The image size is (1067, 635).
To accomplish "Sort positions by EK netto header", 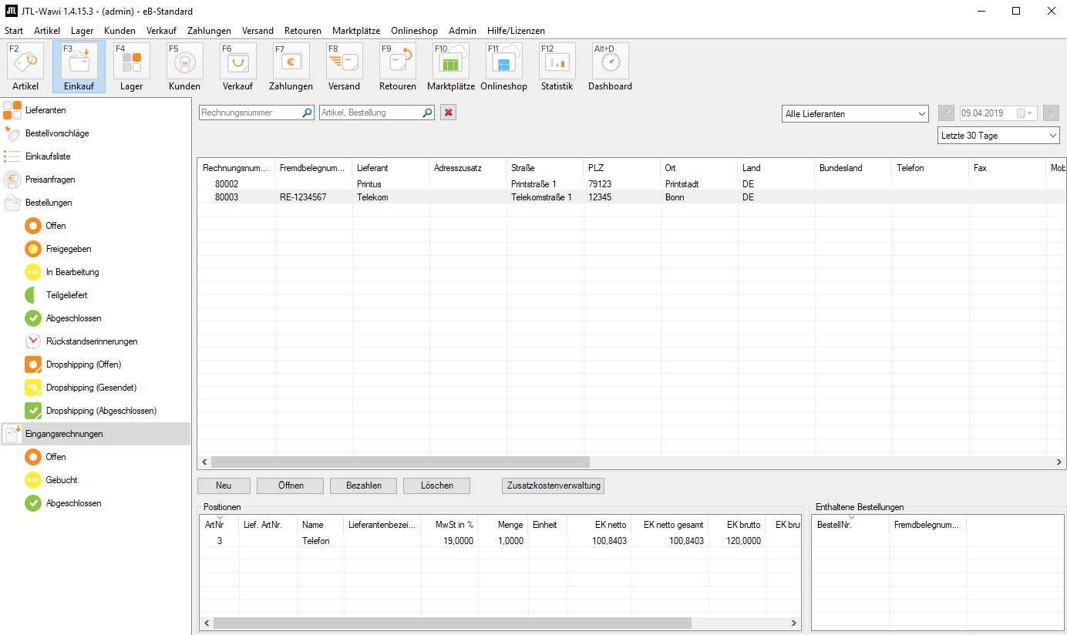I will pos(598,525).
